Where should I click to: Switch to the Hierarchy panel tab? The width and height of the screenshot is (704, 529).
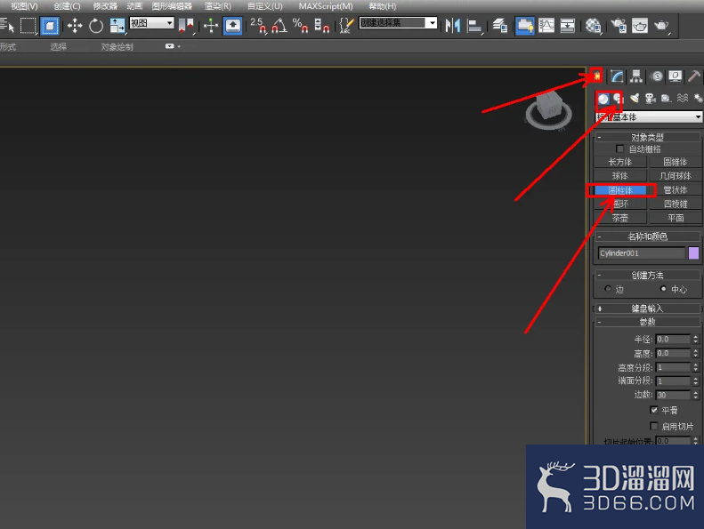pos(636,76)
